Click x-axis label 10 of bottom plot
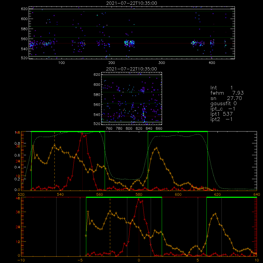 click(257, 260)
